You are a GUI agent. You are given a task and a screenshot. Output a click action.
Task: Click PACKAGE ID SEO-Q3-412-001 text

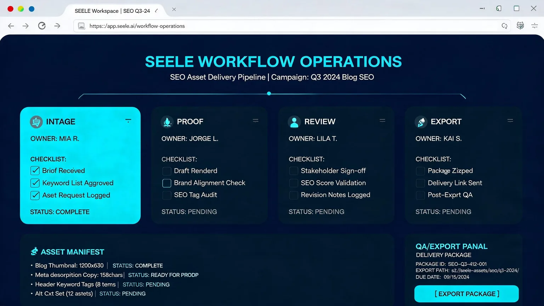pyautogui.click(x=451, y=264)
